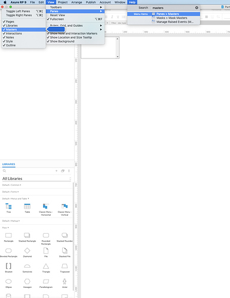Choose the Actor flow shape
This screenshot has height=298, width=230.
[65, 281]
